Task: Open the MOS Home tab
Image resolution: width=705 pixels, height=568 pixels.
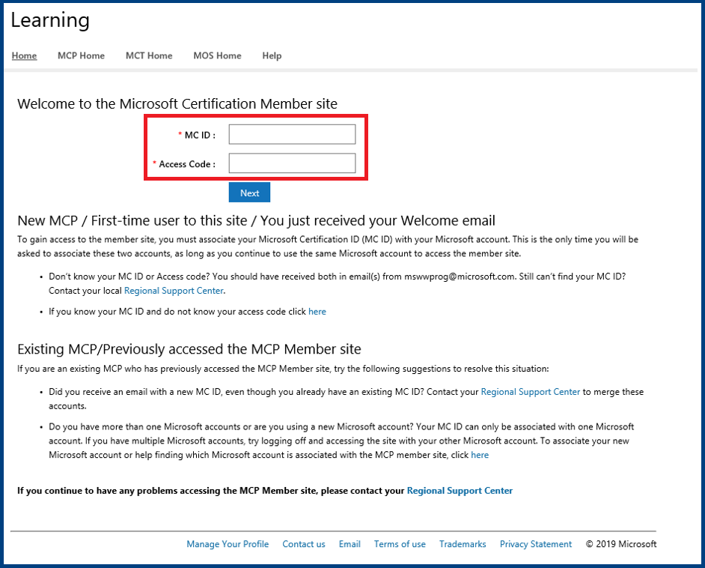Action: point(217,55)
